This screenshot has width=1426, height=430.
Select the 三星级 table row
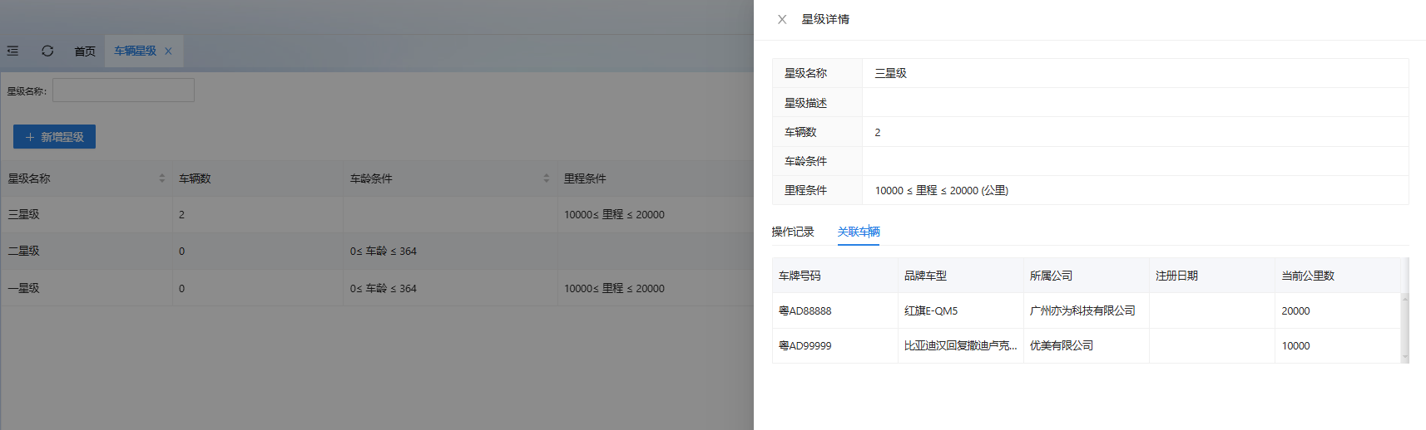23,214
